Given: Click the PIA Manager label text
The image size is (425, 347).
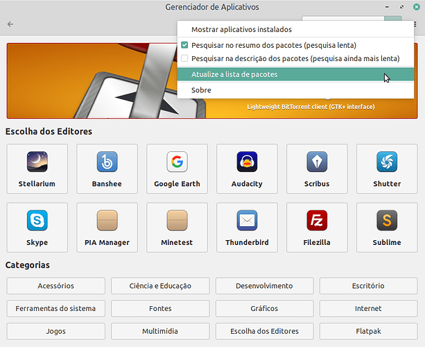Looking at the screenshot, I should [107, 242].
